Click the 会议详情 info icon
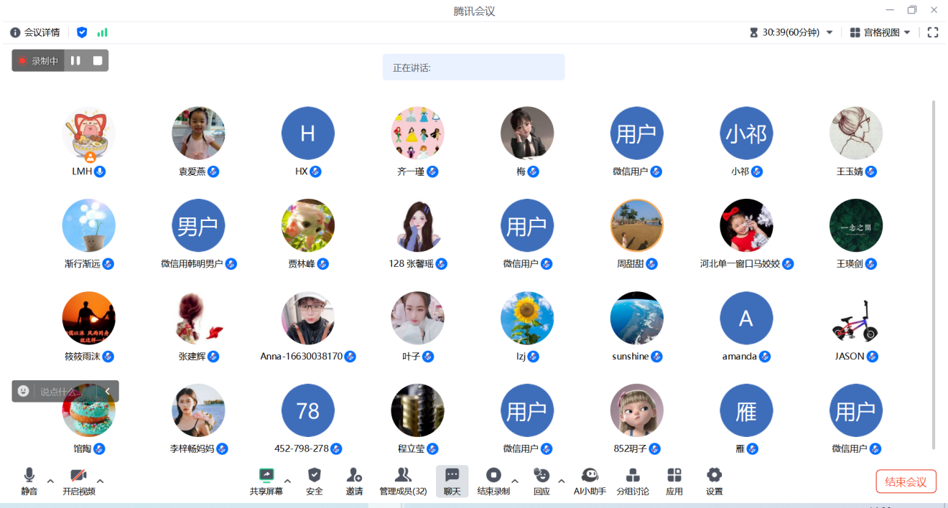Image resolution: width=948 pixels, height=508 pixels. pyautogui.click(x=15, y=32)
